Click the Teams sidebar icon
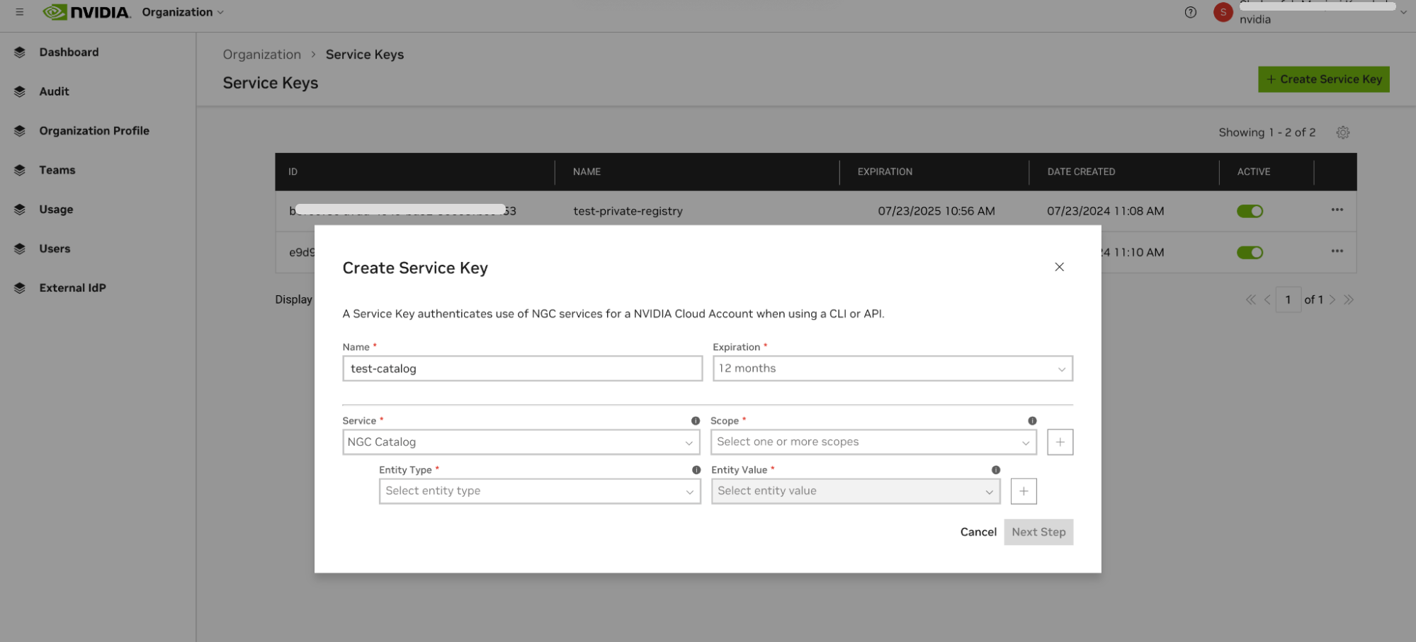The height and width of the screenshot is (642, 1416). click(x=20, y=170)
